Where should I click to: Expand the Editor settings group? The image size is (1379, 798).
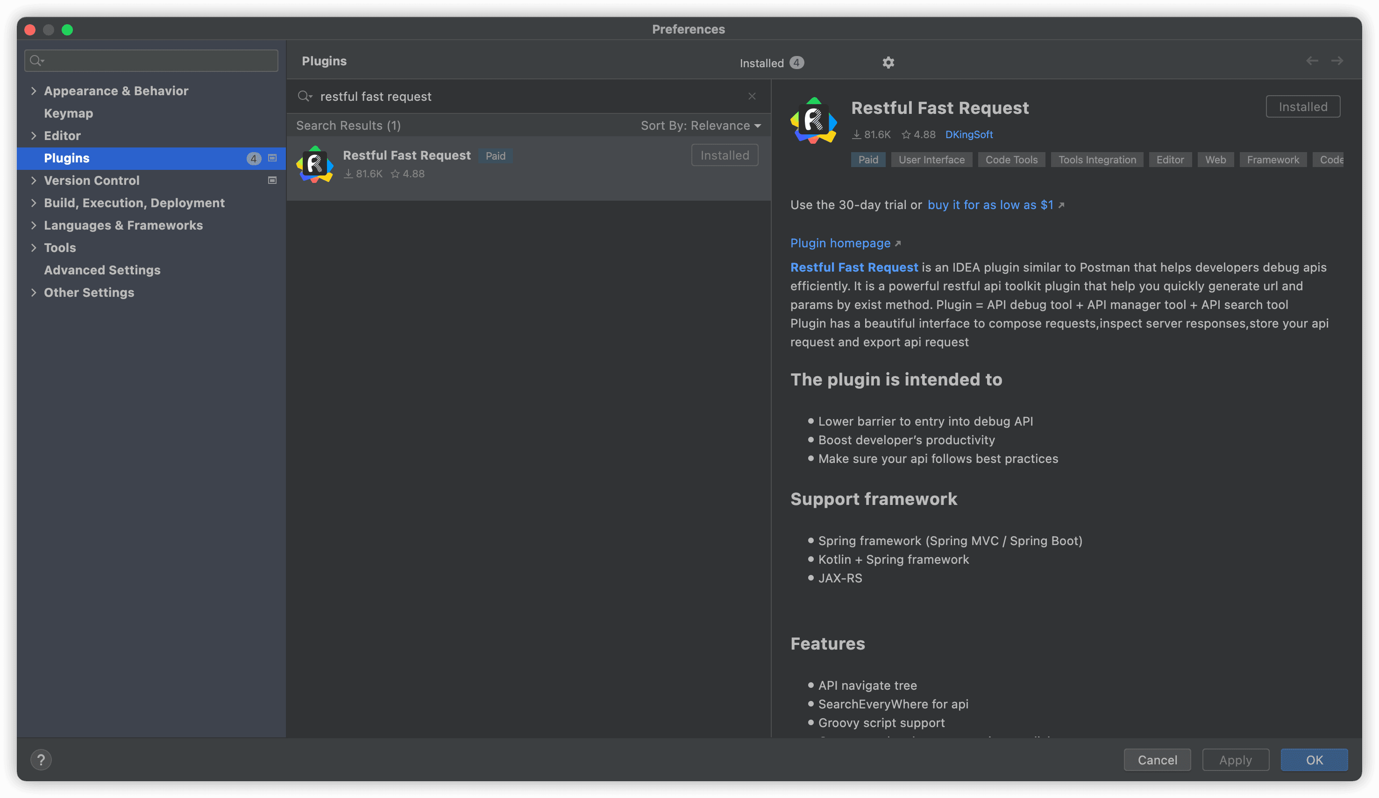tap(34, 135)
